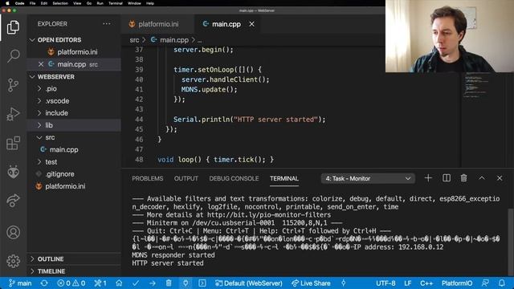
Task: Click PlatformIO status bar entry
Action: point(457,283)
